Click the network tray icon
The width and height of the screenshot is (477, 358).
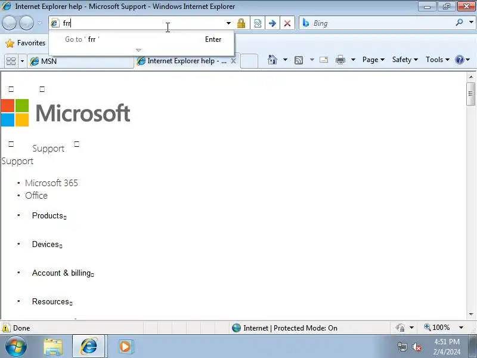[x=402, y=347]
